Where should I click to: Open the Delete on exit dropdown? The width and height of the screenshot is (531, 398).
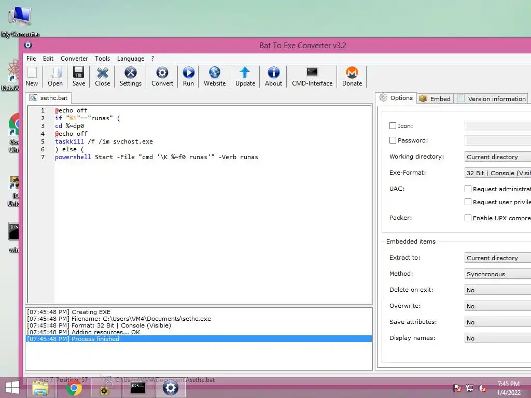pyautogui.click(x=498, y=290)
